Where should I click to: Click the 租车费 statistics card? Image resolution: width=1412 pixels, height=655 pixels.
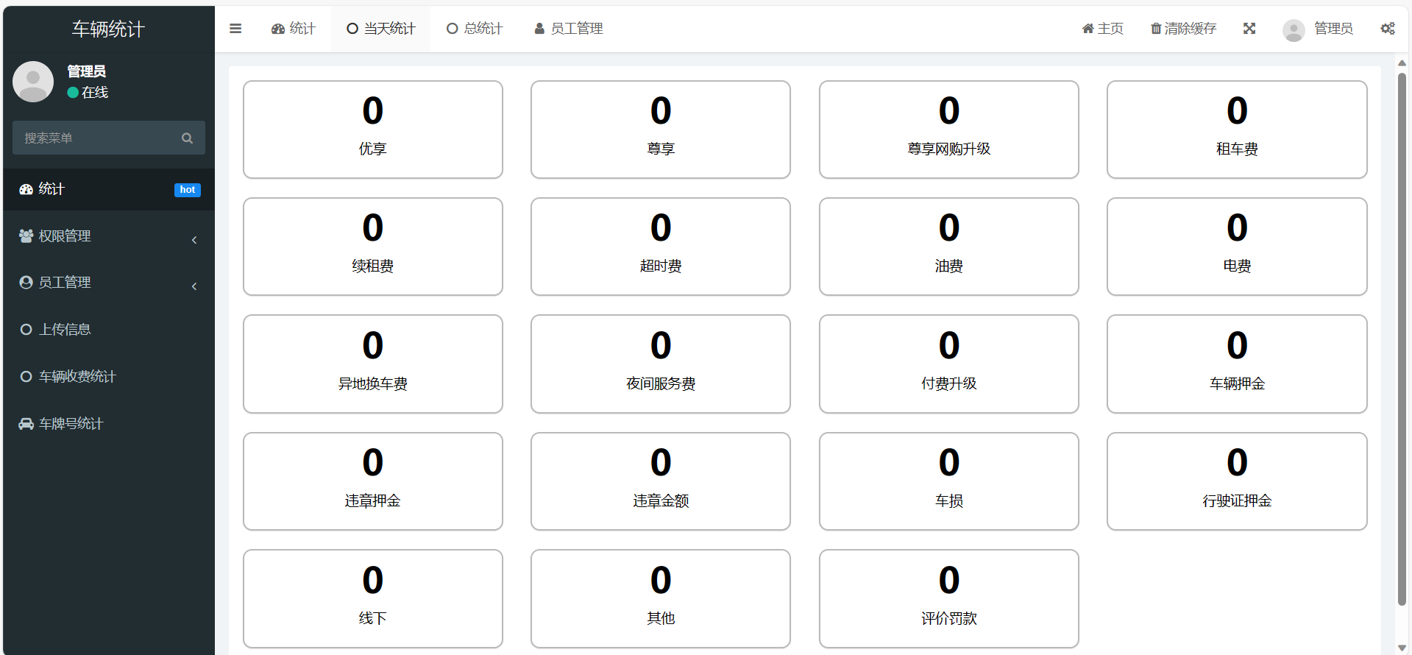(x=1236, y=130)
